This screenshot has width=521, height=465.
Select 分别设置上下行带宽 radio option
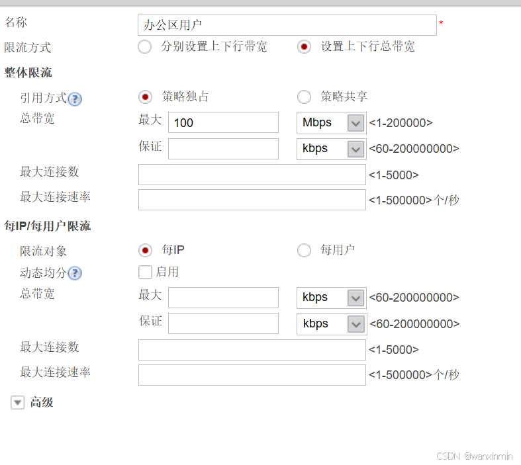pos(144,46)
